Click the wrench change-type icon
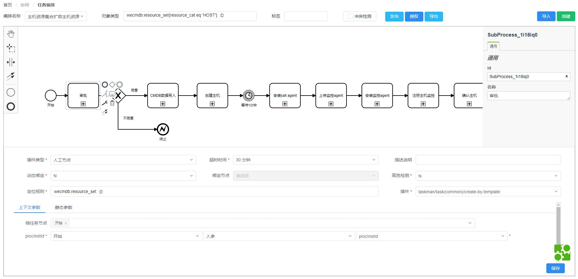This screenshot has height=279, width=578. 105,103
